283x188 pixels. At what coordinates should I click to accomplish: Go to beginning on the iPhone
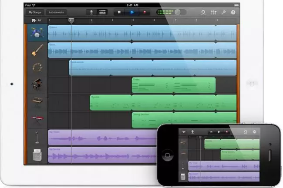(x=211, y=132)
